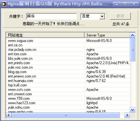Click the horizontal scrollbar thumb

coord(66,115)
